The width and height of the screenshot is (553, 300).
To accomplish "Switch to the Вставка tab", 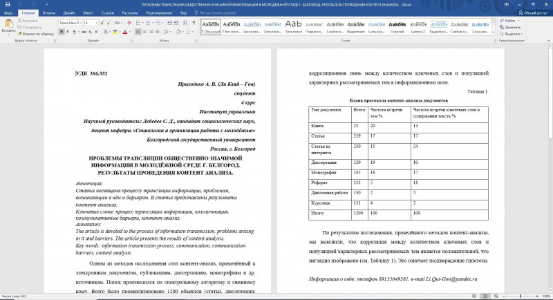I will 48,13.
